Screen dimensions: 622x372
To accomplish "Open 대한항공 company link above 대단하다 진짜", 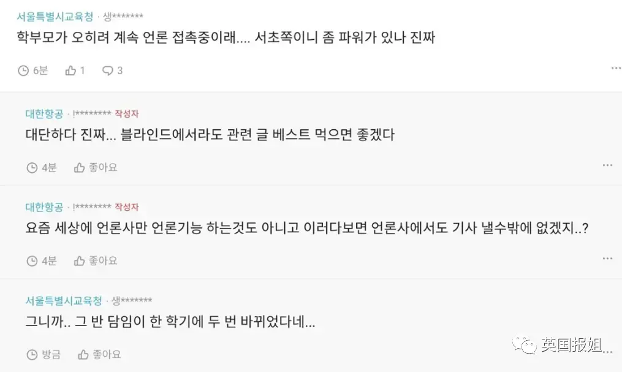I will (x=44, y=113).
